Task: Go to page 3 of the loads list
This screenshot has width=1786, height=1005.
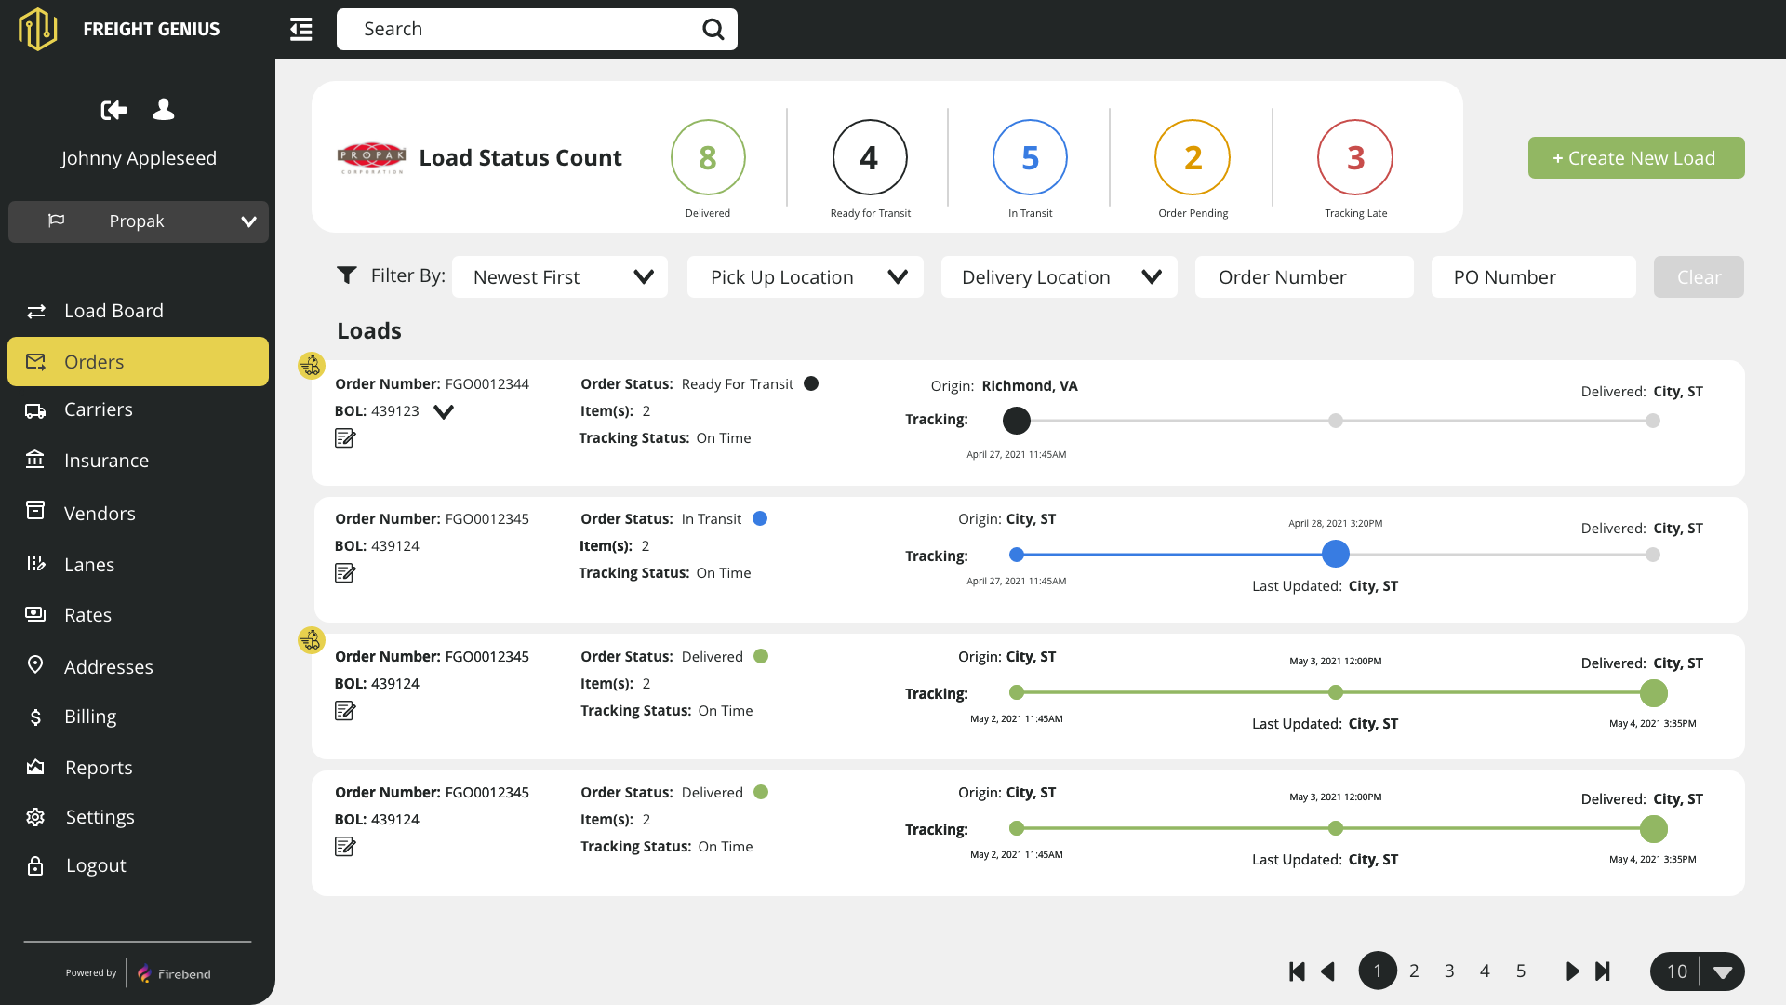Action: pos(1449,971)
